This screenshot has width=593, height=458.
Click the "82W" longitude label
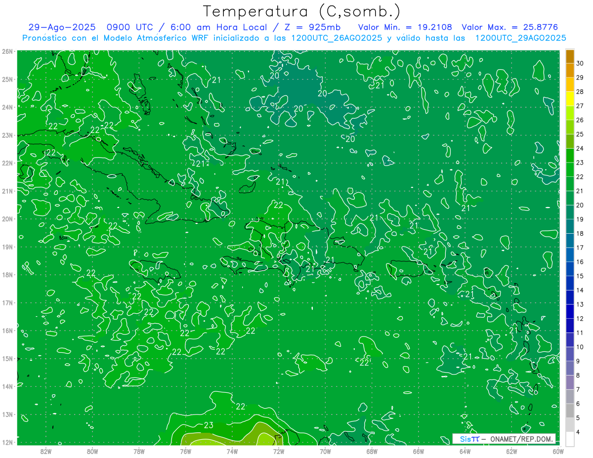pos(46,451)
